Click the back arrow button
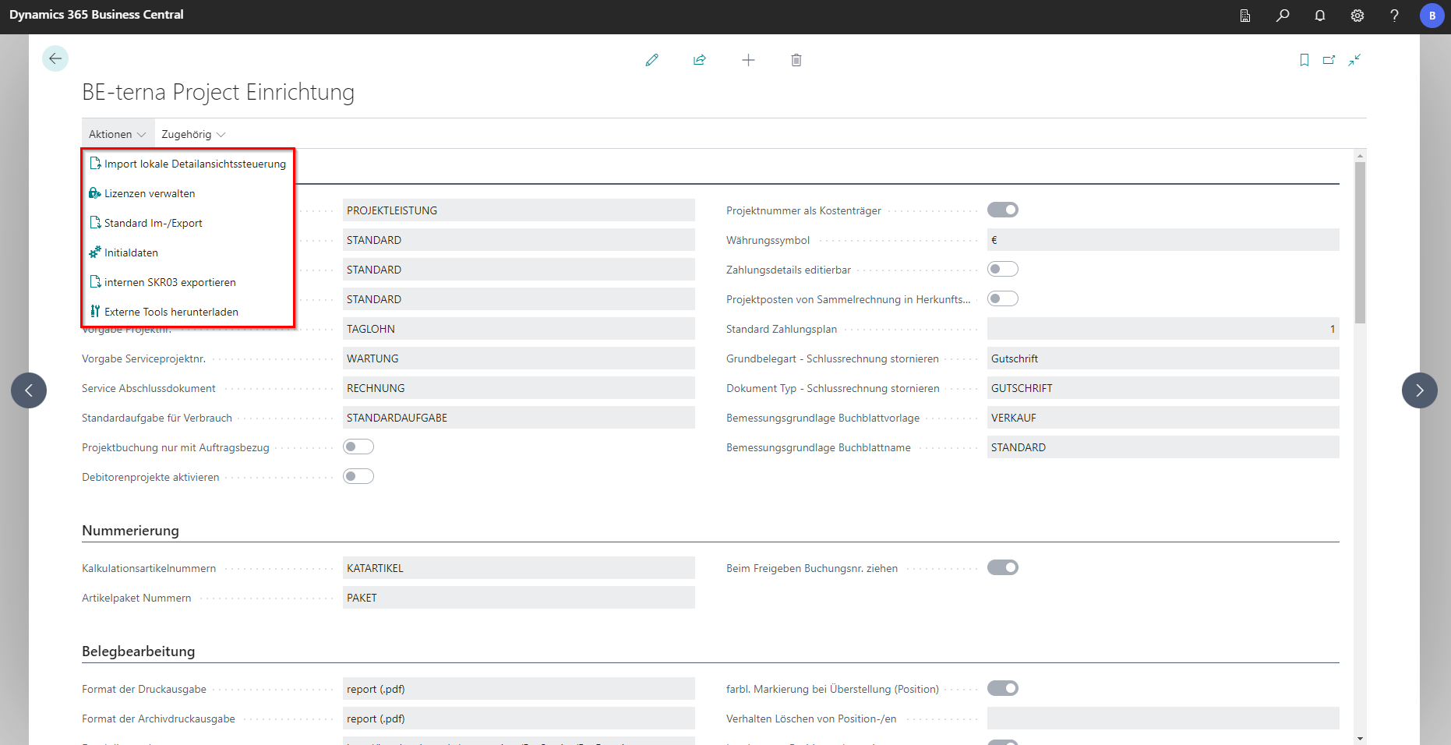The image size is (1451, 745). click(x=55, y=58)
